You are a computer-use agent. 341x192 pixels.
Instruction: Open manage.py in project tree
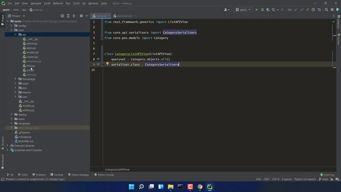[x=23, y=137]
